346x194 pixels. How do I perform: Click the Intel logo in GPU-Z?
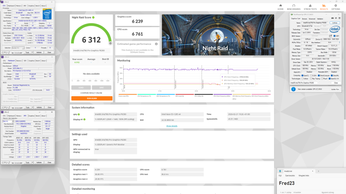(335, 29)
